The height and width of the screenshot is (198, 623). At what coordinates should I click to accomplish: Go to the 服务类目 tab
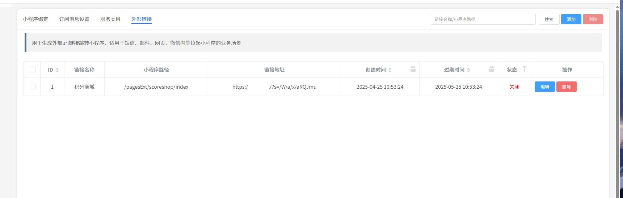110,19
